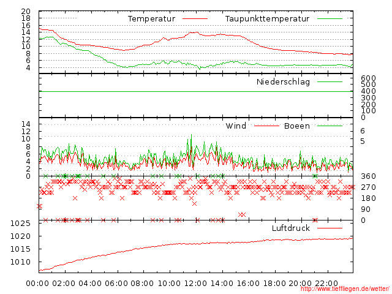Pick the green Boeen legend line sample
392x294 pixels.
[330, 126]
